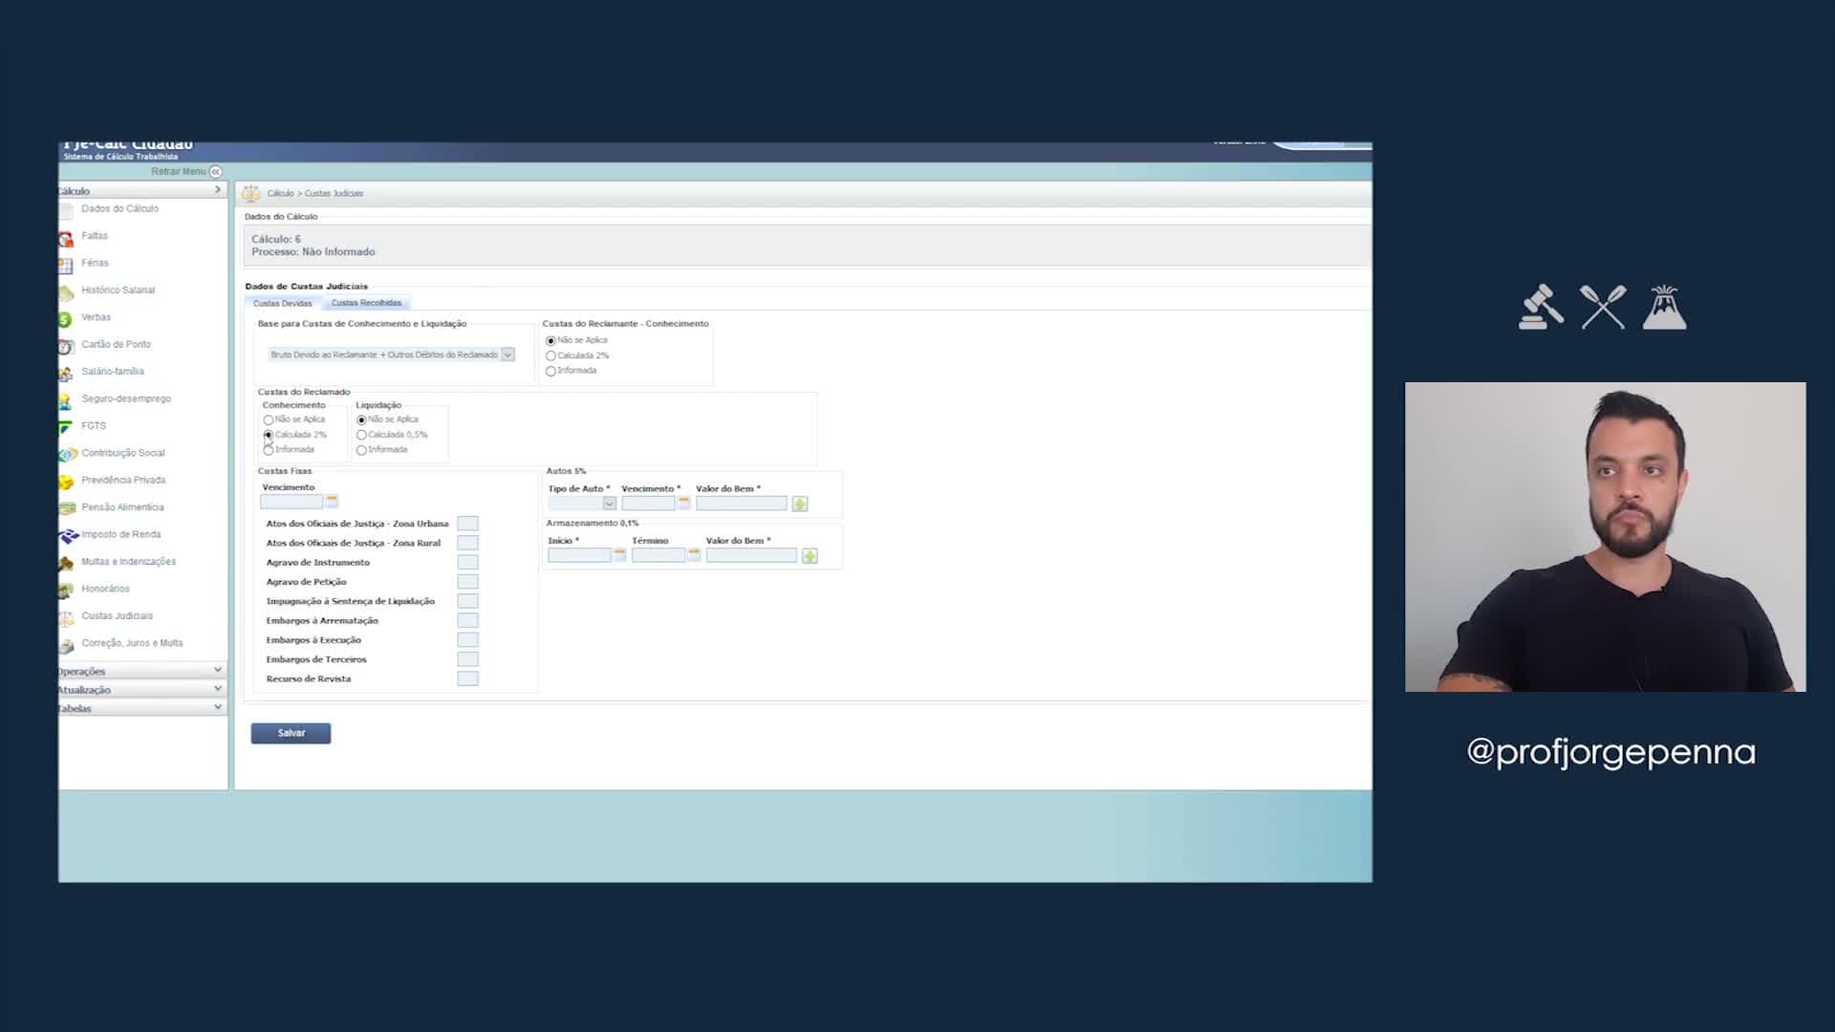Click Embargos de Terceiros quantity field
1835x1032 pixels.
click(x=467, y=659)
